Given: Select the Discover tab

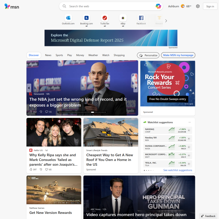Looking at the screenshot, I should coord(34,55).
